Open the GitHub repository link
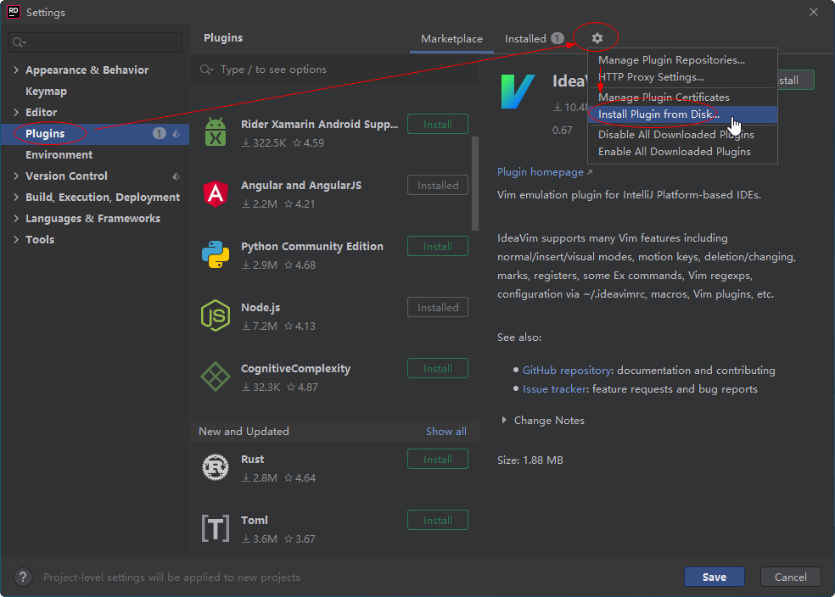 567,371
